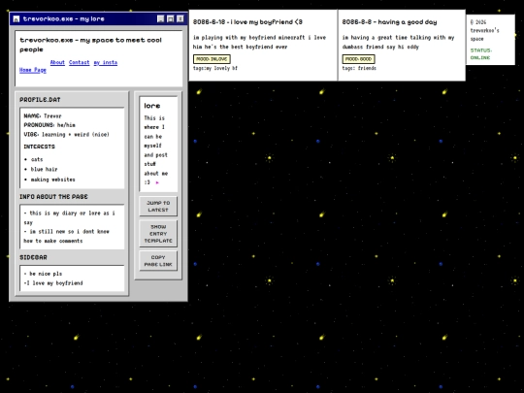The image size is (524, 393).
Task: Click the minecraft boyfriend entry body text
Action: pos(259,42)
